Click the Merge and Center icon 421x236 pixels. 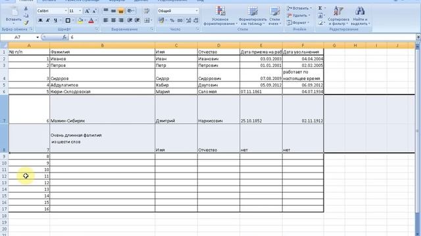point(147,20)
